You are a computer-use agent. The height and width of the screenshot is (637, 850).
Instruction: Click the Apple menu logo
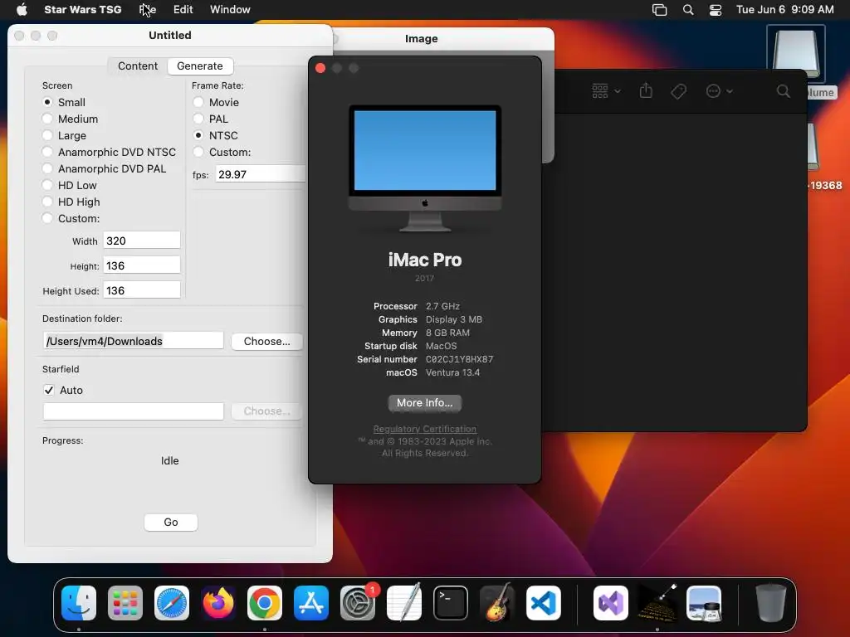[x=22, y=9]
